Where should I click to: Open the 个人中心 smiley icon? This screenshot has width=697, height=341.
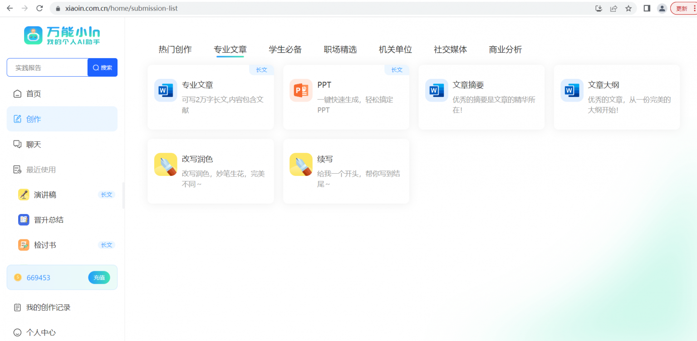tap(17, 332)
